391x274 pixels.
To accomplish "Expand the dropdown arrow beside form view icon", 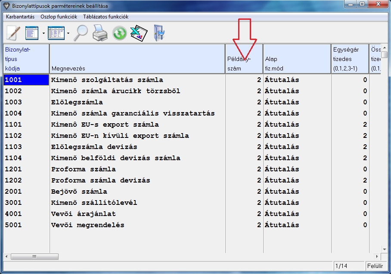I will click(43, 33).
